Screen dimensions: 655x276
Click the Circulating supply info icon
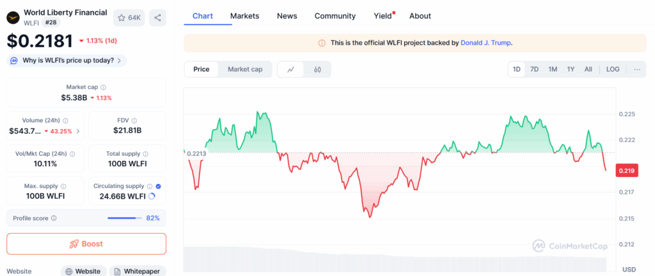coord(150,187)
